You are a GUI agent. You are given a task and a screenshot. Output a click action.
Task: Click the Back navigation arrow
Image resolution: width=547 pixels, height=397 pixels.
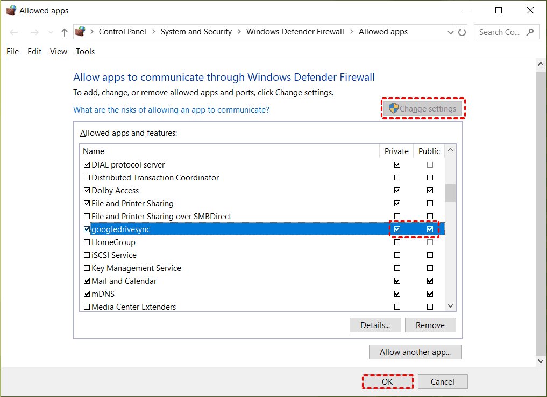[x=15, y=32]
